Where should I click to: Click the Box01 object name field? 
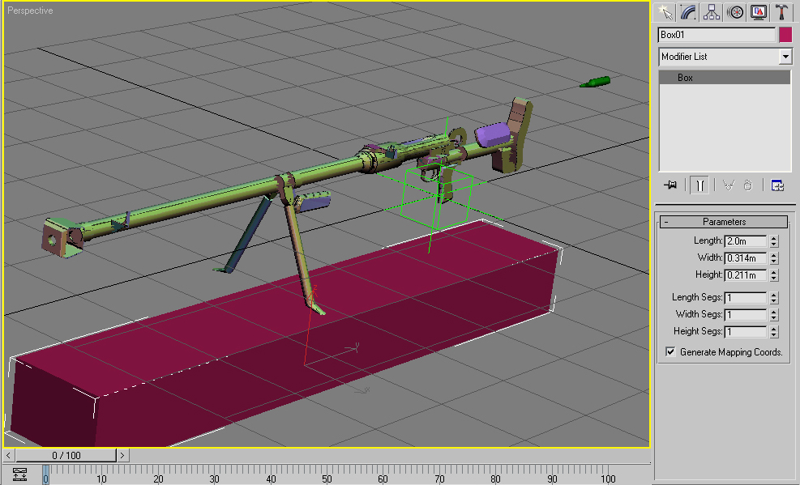tap(717, 35)
